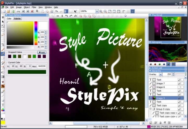Choose the Brush tool
The image size is (188, 129).
(x=3, y=50)
